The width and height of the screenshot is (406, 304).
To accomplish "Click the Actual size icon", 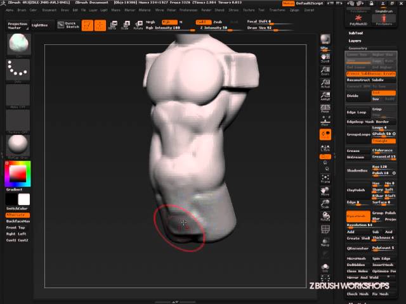I will tap(325, 84).
